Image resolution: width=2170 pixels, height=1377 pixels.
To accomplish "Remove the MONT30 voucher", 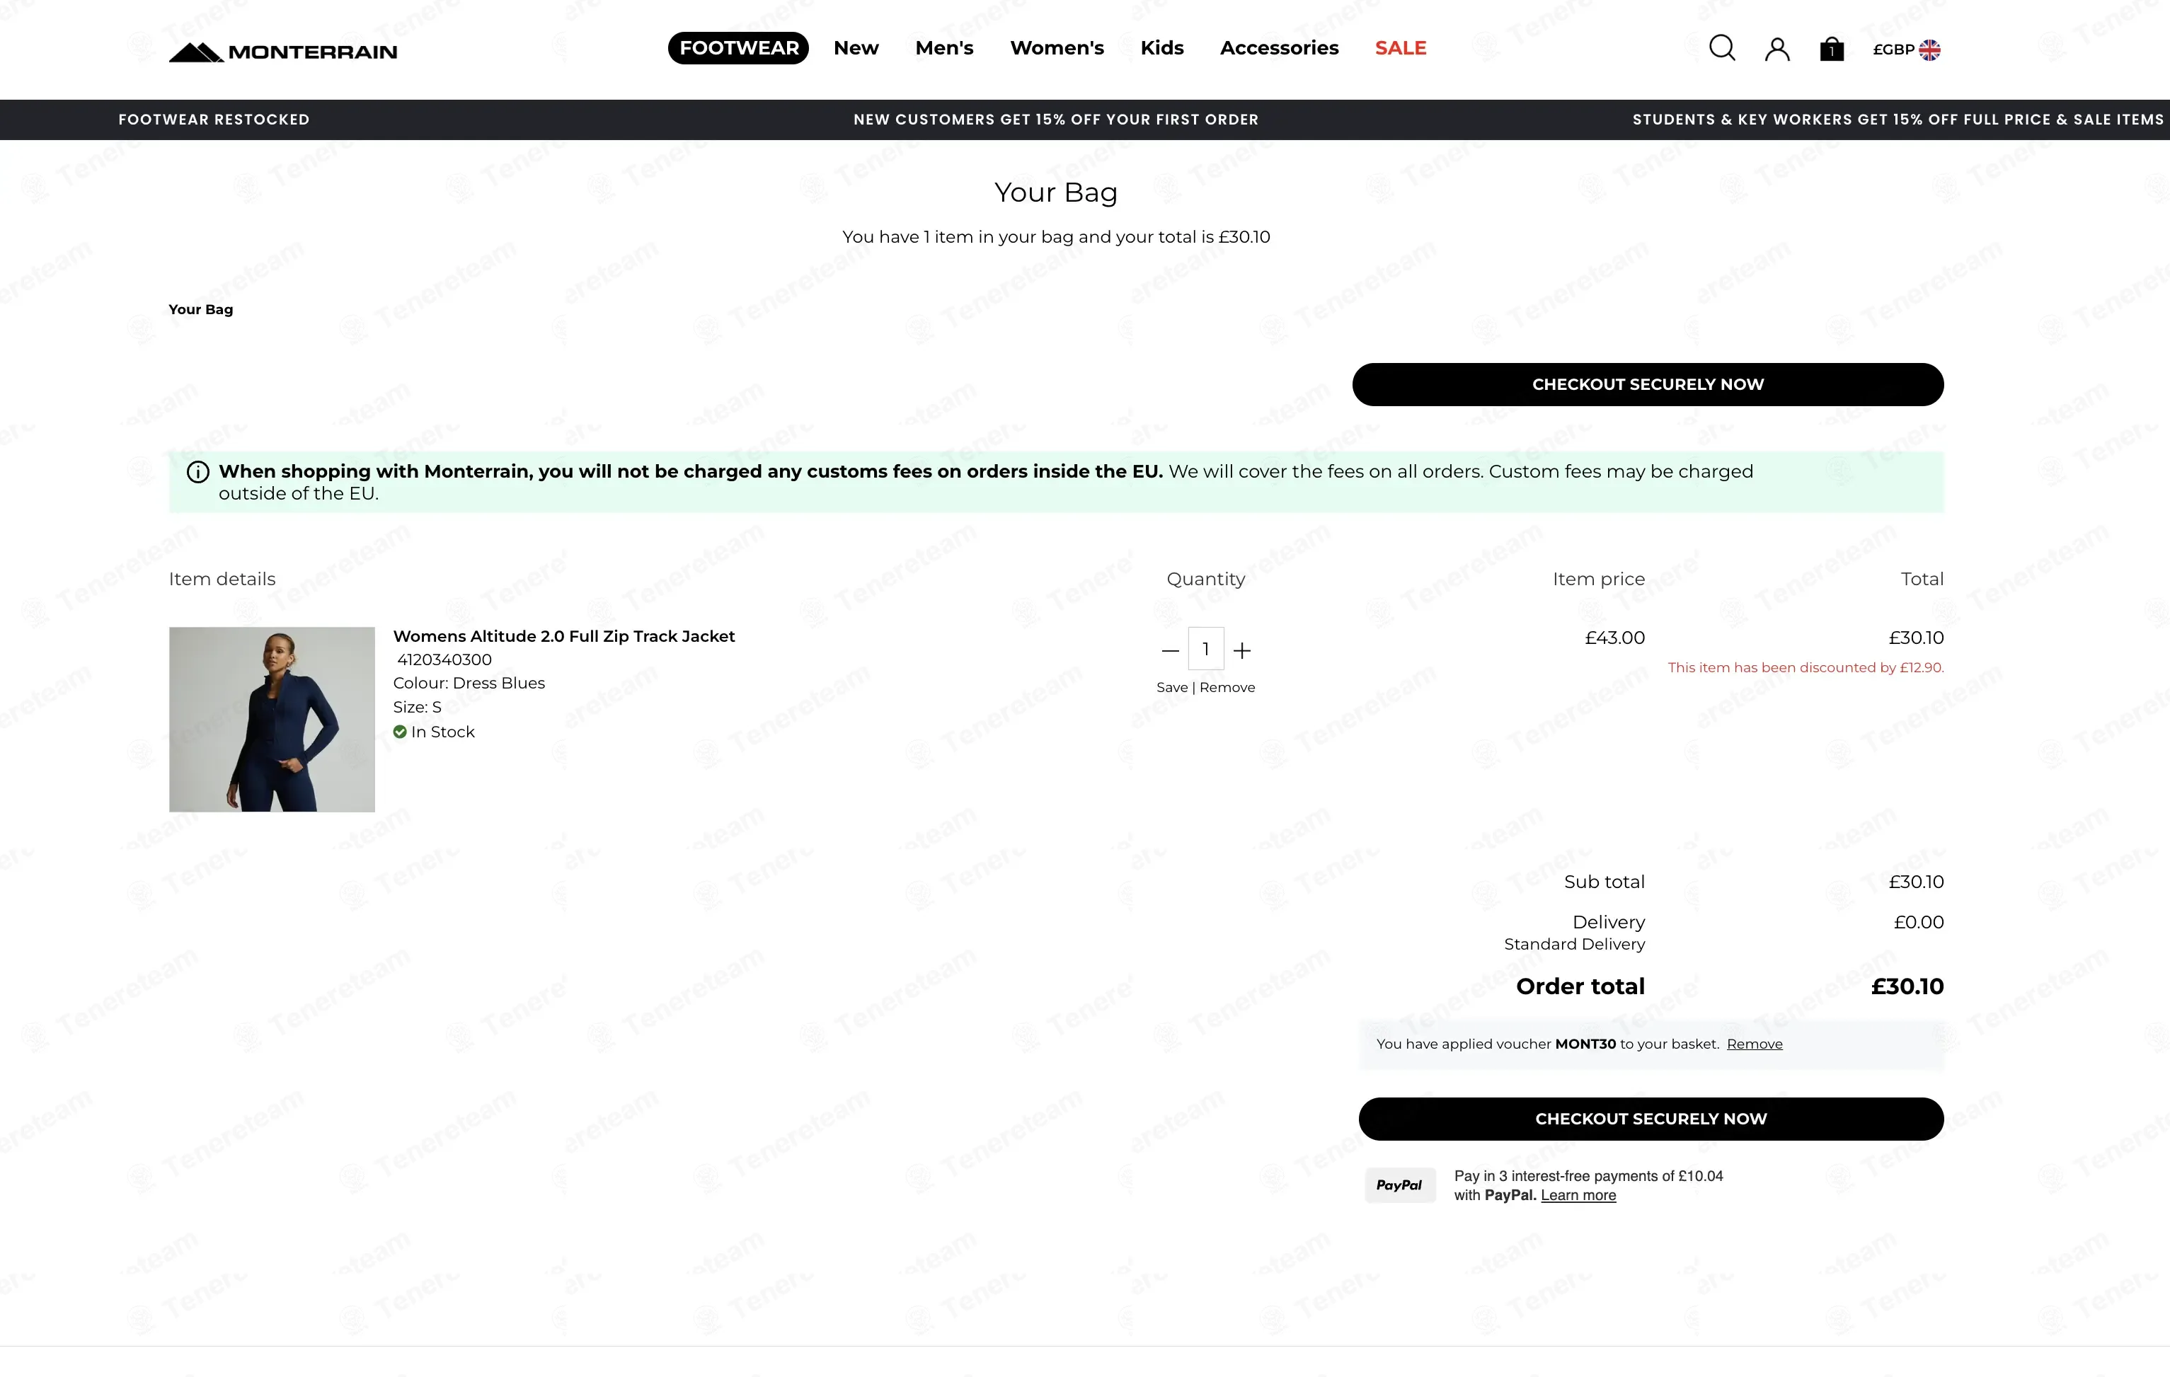I will 1755,1044.
